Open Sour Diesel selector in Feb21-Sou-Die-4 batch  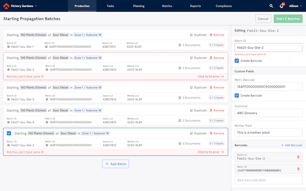pyautogui.click(x=61, y=111)
